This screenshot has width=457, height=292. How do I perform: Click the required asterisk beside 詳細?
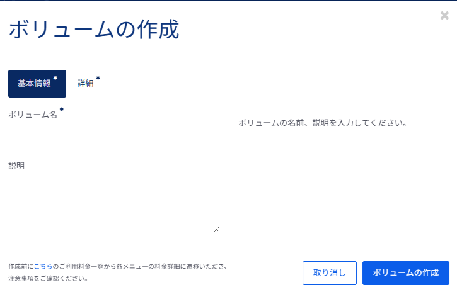(98, 78)
